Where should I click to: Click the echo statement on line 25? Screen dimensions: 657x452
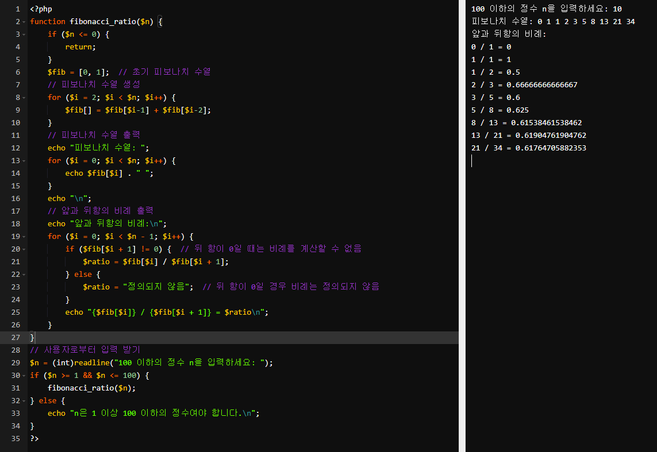tap(167, 312)
